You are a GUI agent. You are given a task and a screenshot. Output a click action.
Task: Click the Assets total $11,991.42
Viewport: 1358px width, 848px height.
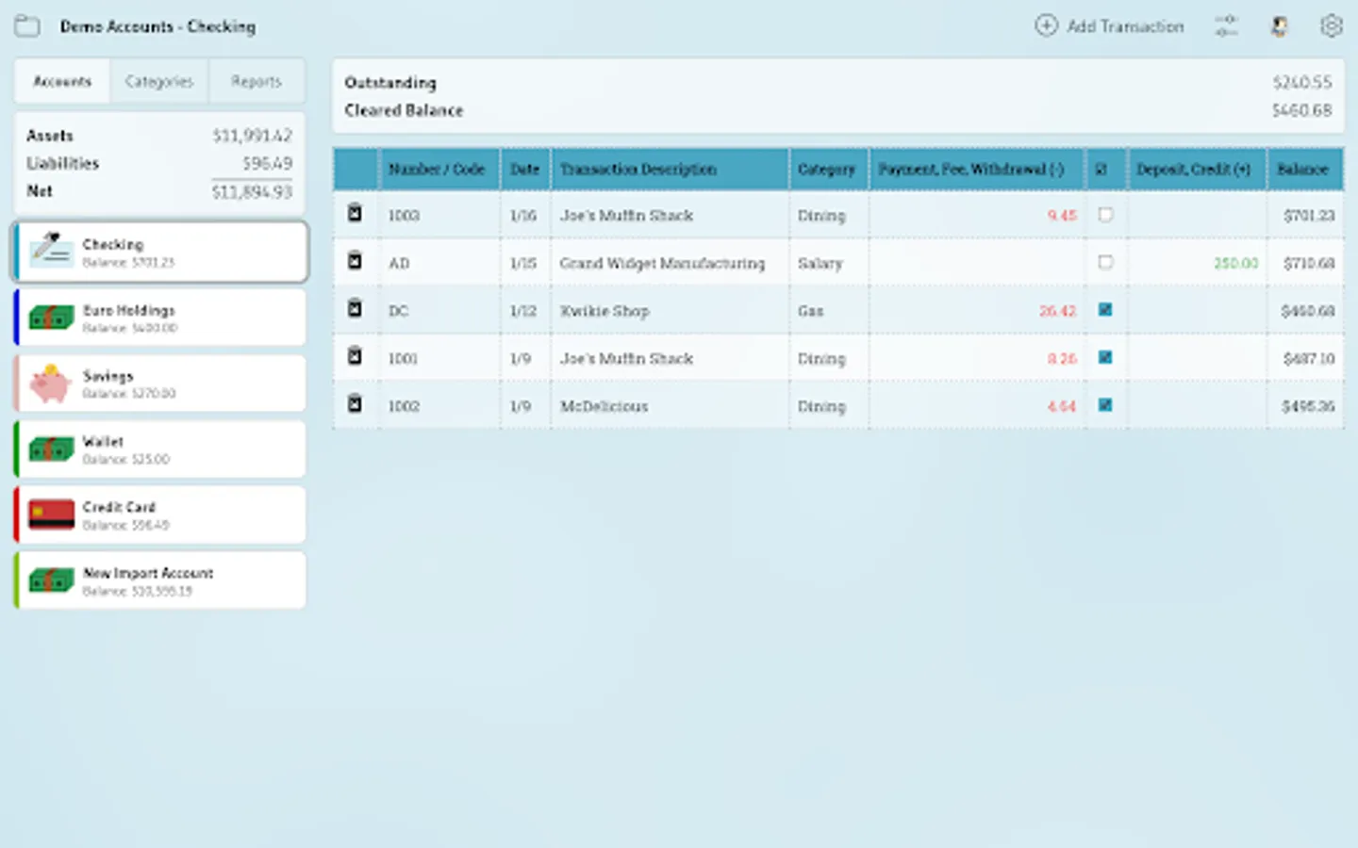[x=252, y=136]
